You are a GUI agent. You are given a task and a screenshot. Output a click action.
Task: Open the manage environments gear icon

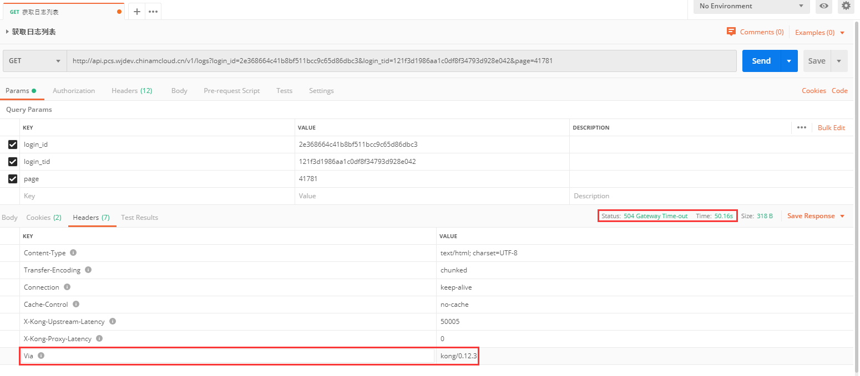(x=846, y=6)
